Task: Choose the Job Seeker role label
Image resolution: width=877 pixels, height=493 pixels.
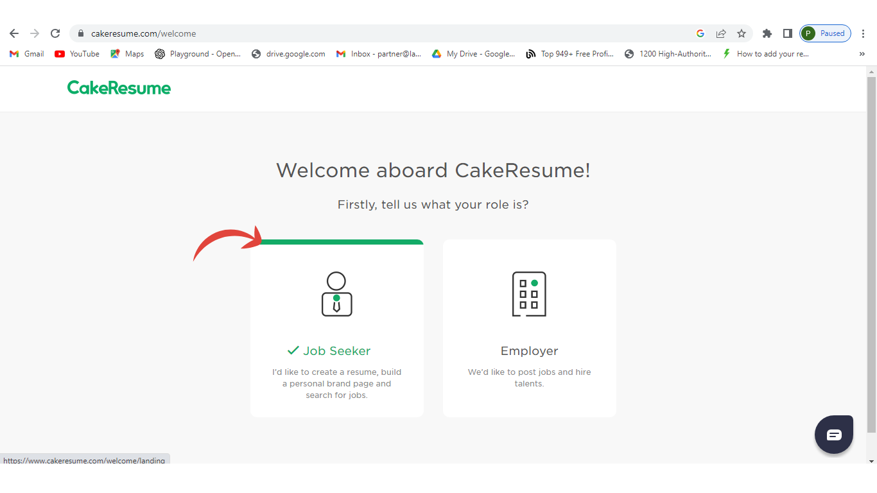Action: pyautogui.click(x=336, y=350)
